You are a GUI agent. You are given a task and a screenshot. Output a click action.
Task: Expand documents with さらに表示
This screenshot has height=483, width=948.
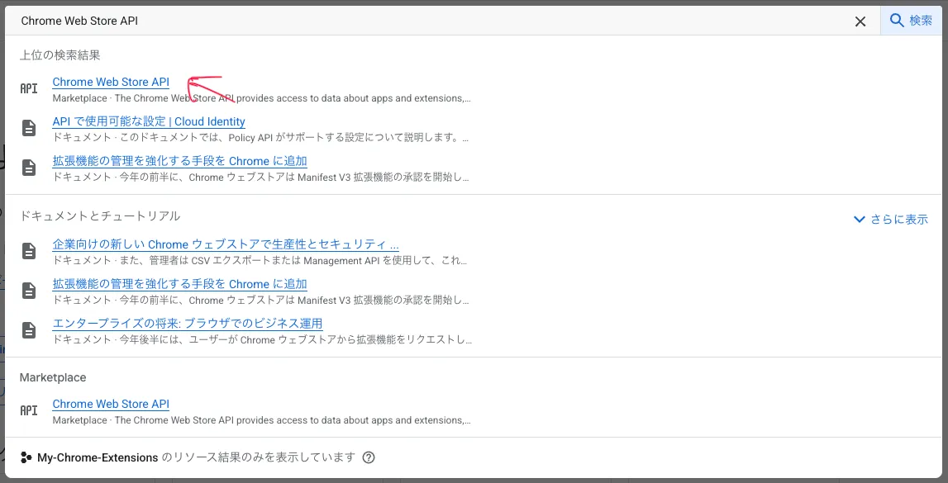click(891, 219)
